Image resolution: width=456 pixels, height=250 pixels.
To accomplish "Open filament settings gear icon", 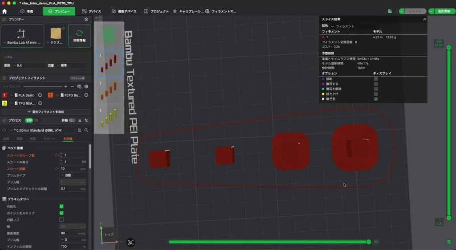I will tap(86, 86).
